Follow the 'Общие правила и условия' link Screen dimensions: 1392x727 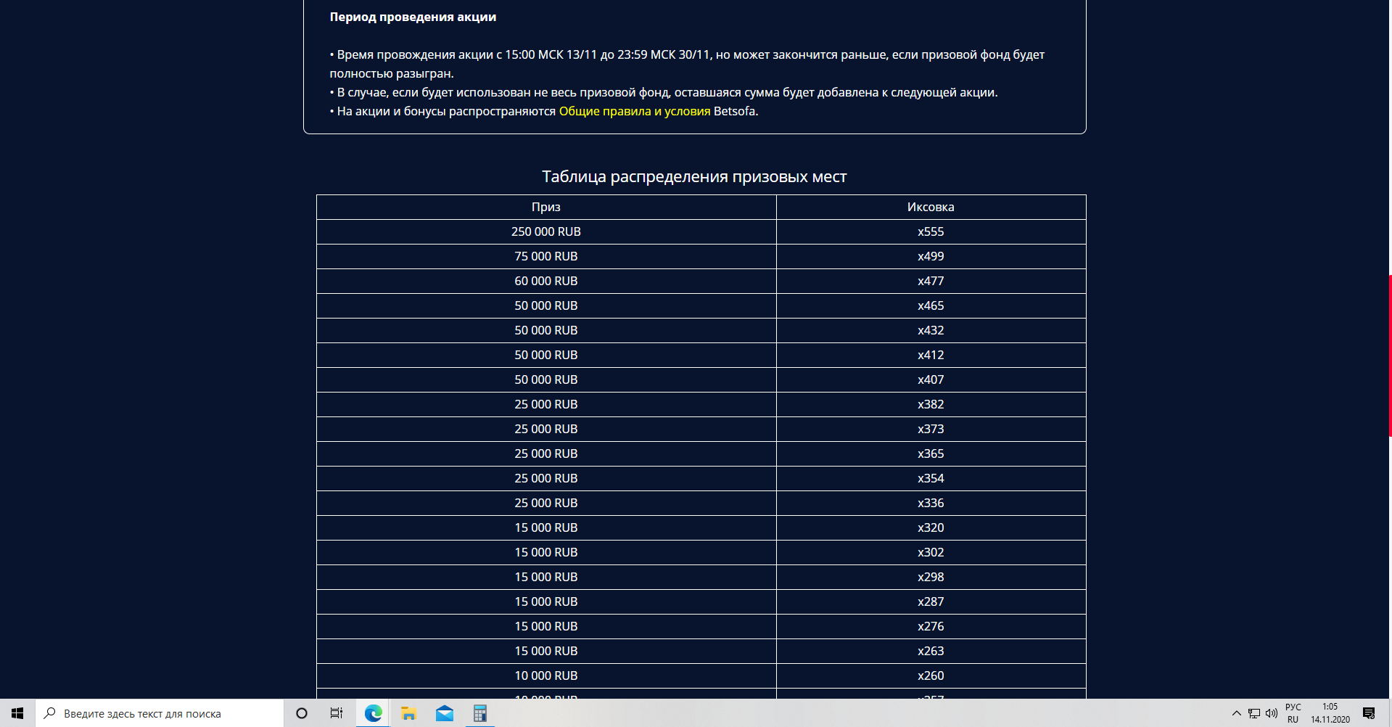tap(635, 111)
